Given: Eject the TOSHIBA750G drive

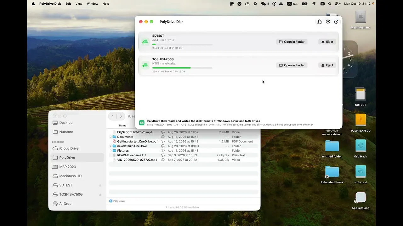Looking at the screenshot, I should coord(327,65).
